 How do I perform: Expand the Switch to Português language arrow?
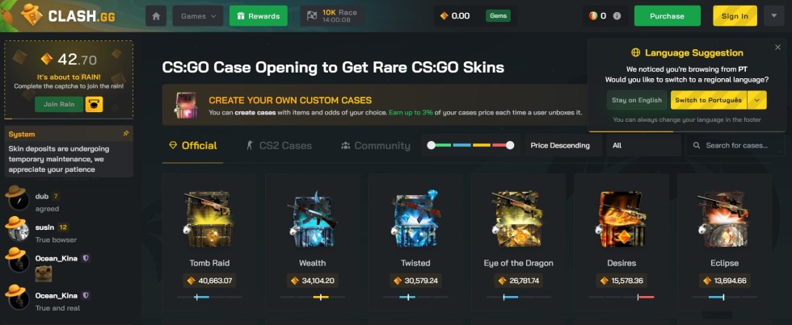tap(756, 100)
